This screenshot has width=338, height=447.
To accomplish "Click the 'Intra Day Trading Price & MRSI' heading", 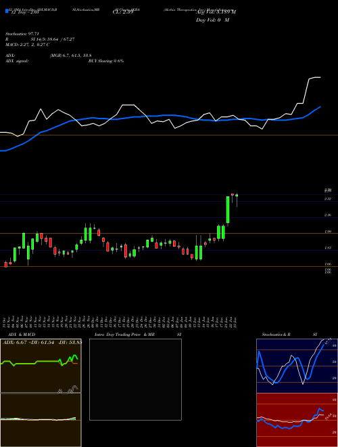I will click(138, 335).
